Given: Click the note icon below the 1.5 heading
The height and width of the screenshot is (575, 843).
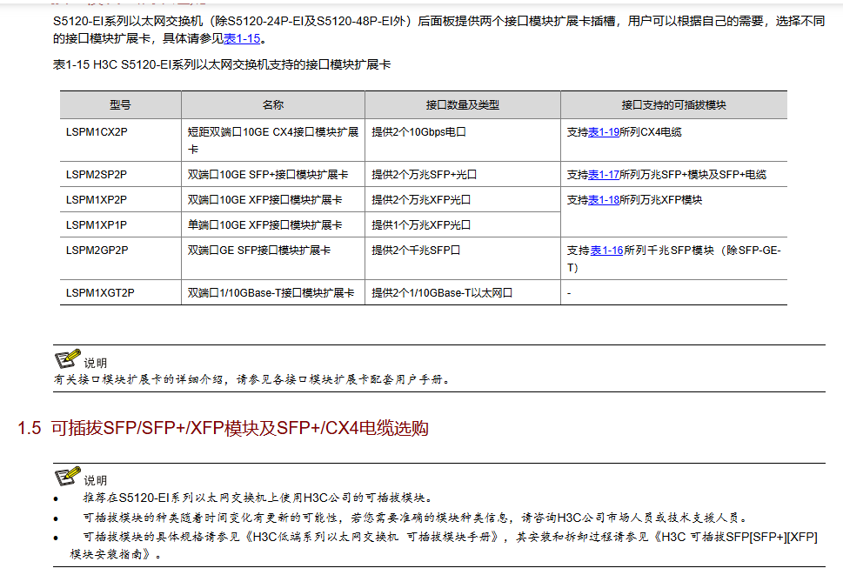Looking at the screenshot, I should pyautogui.click(x=67, y=477).
